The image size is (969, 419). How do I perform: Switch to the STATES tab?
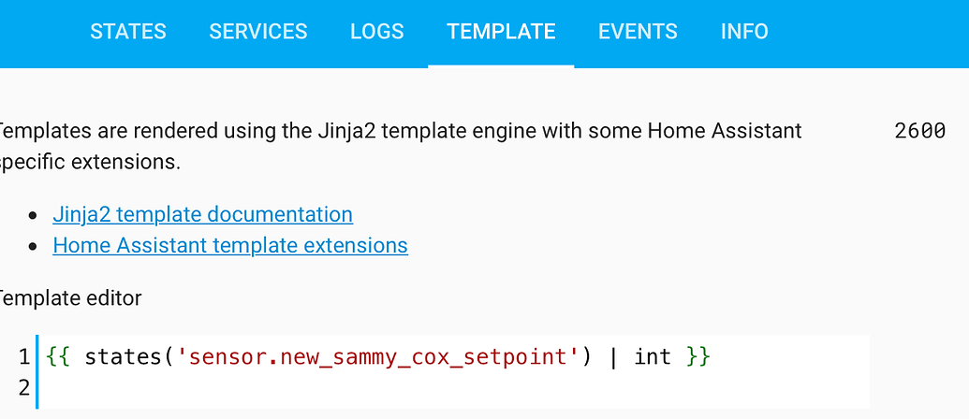128,32
